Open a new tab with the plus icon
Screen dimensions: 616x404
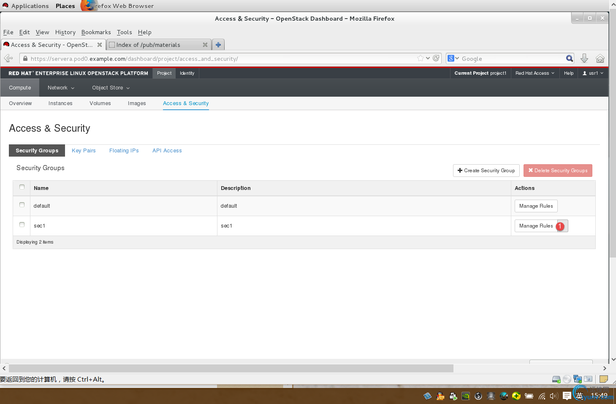click(x=218, y=45)
